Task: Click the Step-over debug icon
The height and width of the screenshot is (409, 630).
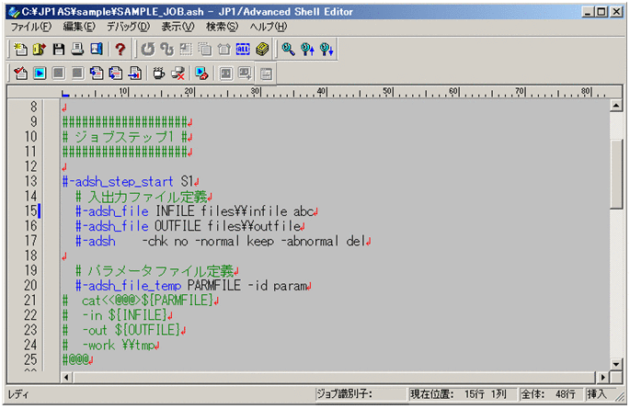Action: (116, 74)
